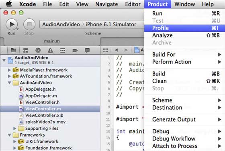The height and width of the screenshot is (151, 225).
Task: Open the Log navigator speech bubble icon
Action: [x=87, y=50]
